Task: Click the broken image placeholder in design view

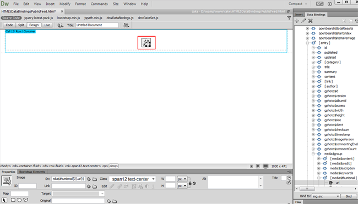Action: (147, 43)
